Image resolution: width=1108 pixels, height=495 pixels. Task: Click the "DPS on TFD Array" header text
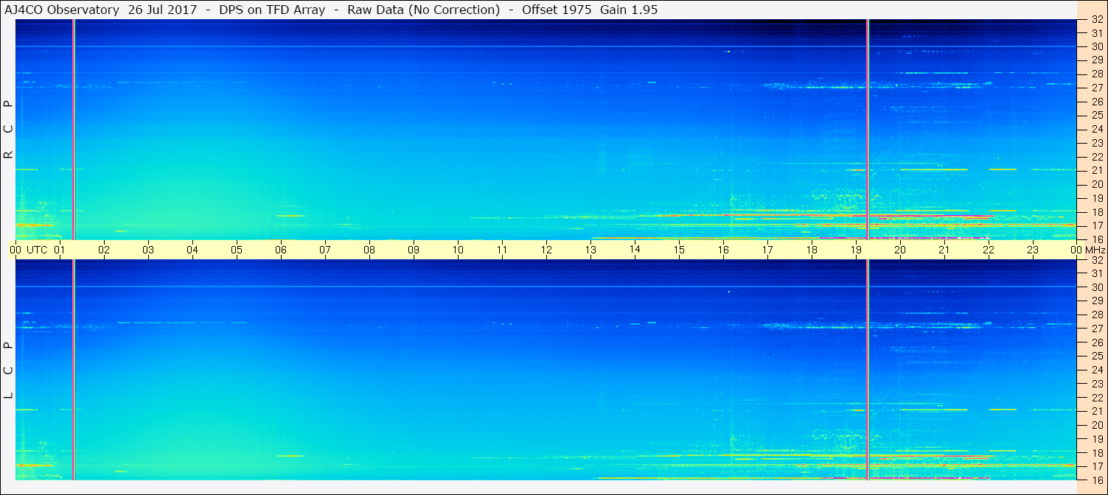click(272, 10)
